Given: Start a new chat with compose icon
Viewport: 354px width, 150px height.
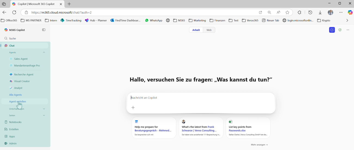Looking at the screenshot, I should pyautogui.click(x=332, y=30).
